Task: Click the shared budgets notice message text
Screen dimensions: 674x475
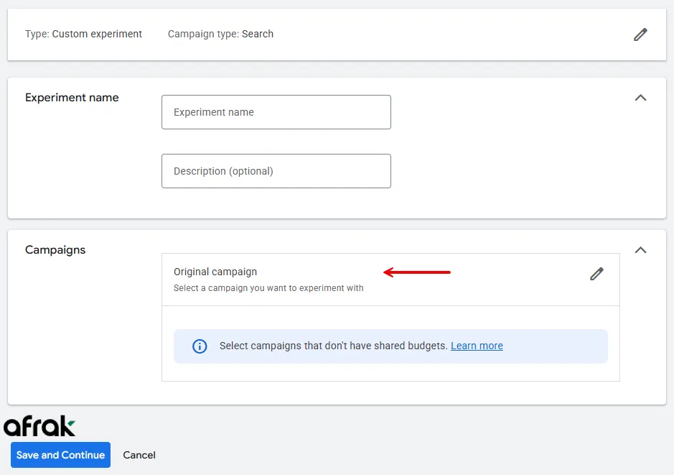Action: click(x=334, y=346)
